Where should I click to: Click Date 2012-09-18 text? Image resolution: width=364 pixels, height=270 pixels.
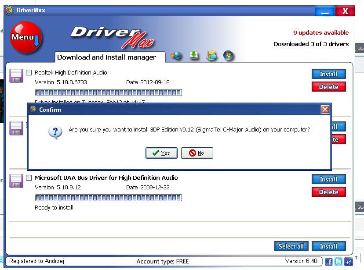148,82
